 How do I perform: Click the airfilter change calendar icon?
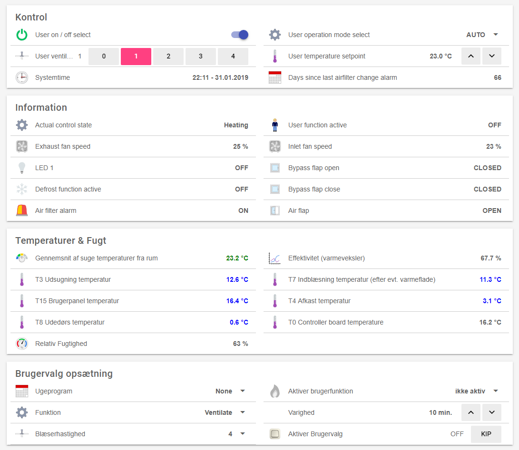[x=275, y=77]
